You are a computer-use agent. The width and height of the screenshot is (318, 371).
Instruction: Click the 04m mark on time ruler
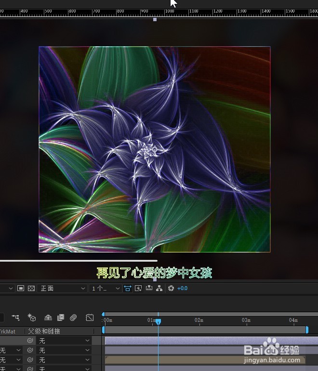293,320
